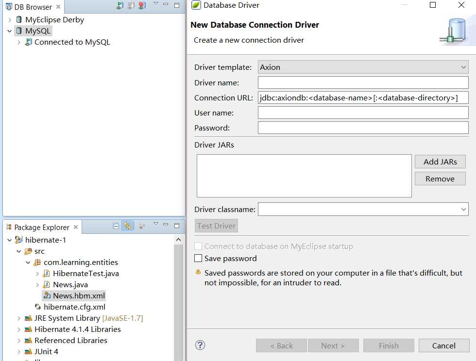476x361 pixels.
Task: Collapse the MySQL node
Action: pos(10,31)
